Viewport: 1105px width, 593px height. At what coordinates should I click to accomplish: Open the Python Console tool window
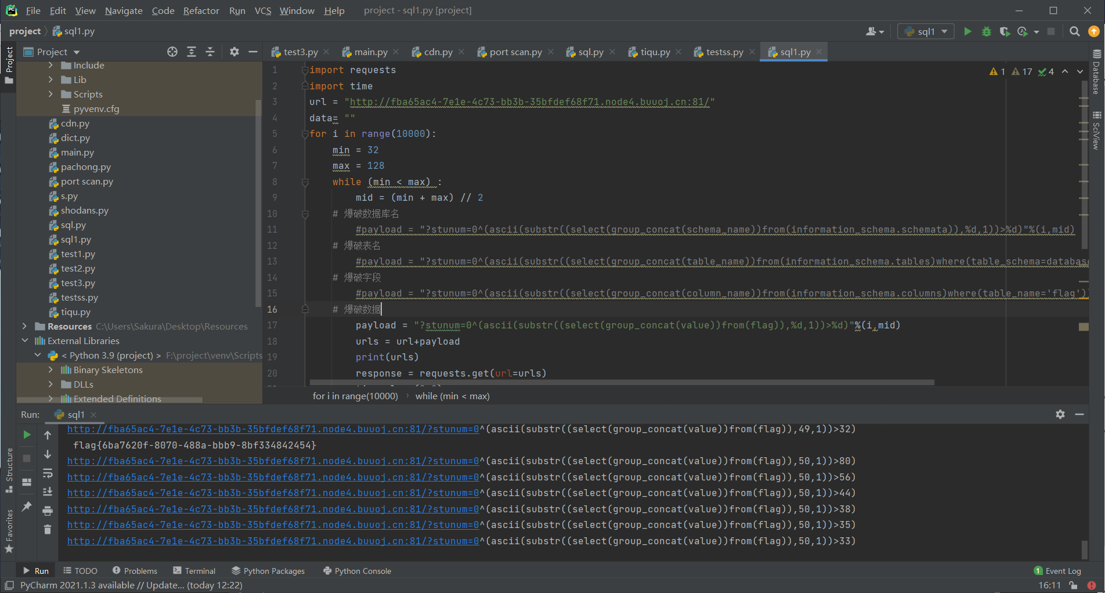point(357,571)
